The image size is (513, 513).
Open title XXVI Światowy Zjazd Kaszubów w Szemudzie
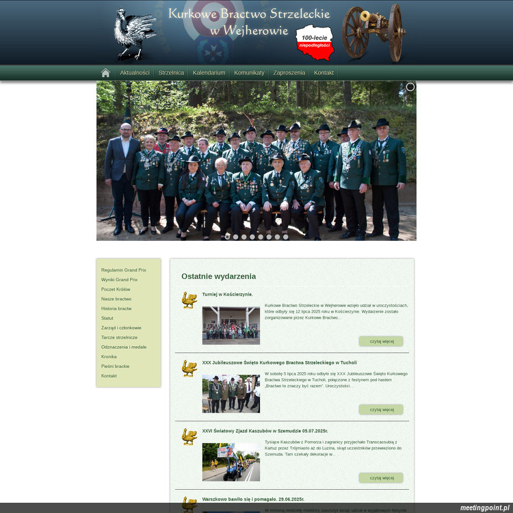[265, 431]
